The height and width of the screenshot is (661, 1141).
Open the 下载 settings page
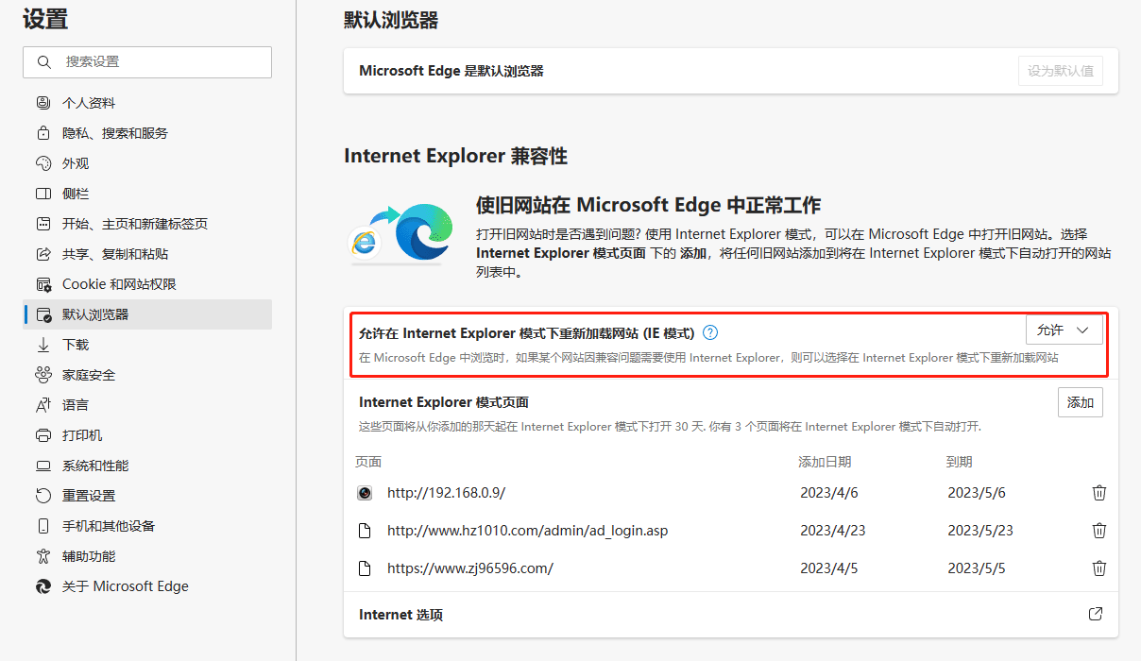pos(147,345)
